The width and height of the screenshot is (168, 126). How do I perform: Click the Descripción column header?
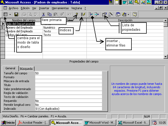pos(125,20)
